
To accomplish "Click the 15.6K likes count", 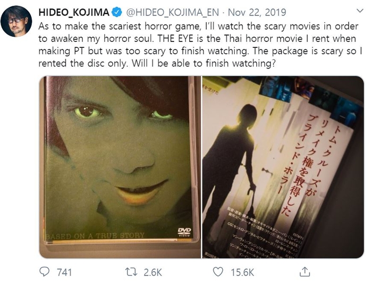I will click(x=242, y=273).
